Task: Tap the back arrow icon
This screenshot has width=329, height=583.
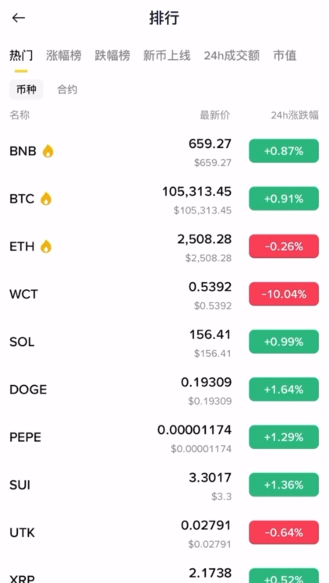Action: 18,18
